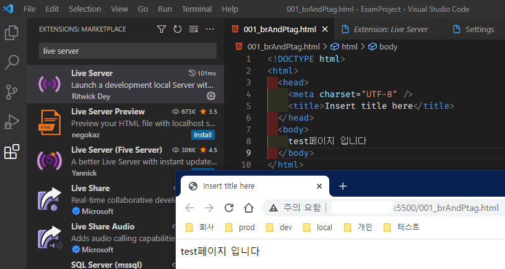Select the Live Share Audio extension title
Screen dimensions: 505x269
pyautogui.click(x=103, y=226)
